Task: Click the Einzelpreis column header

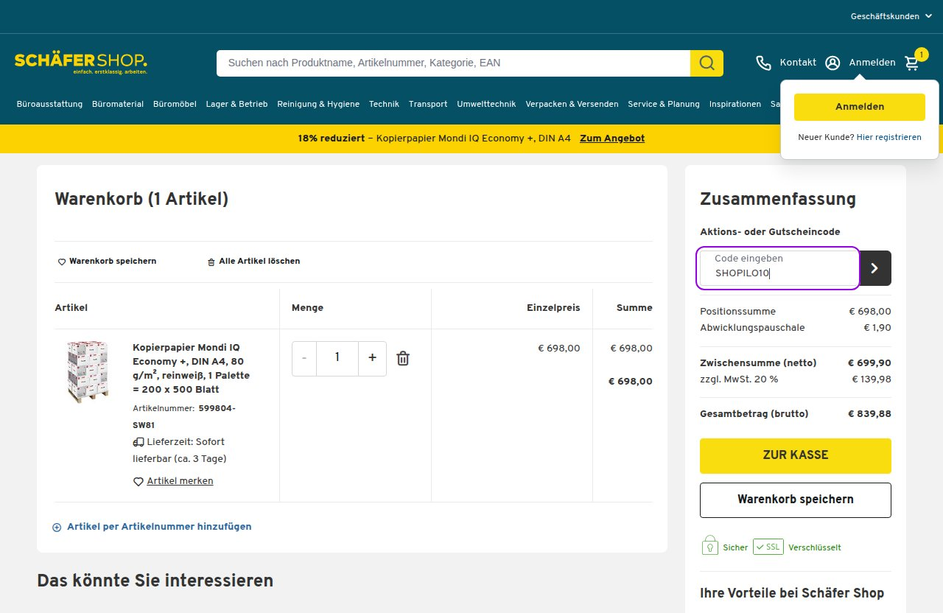Action: point(553,308)
